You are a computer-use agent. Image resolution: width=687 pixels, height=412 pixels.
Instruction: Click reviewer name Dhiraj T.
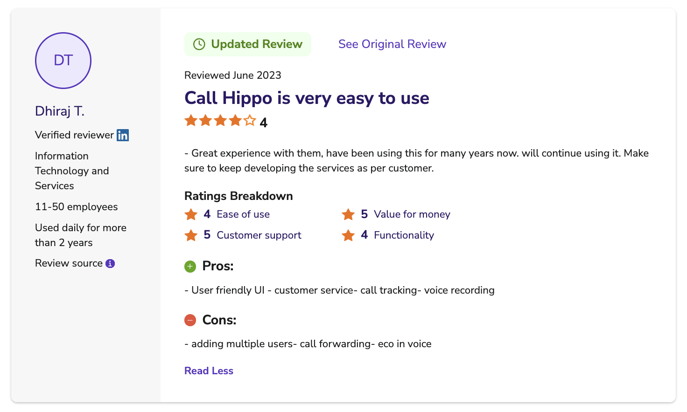pyautogui.click(x=60, y=111)
